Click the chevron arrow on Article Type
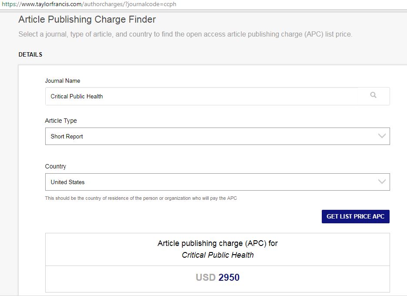The height and width of the screenshot is (296, 407). tap(382, 136)
